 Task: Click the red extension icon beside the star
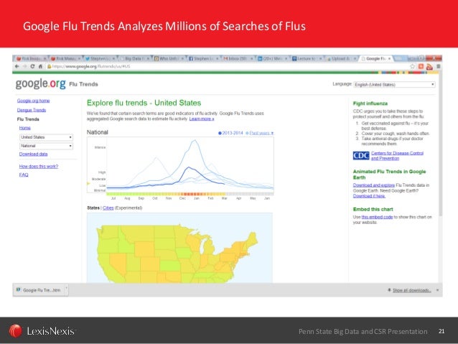click(x=421, y=66)
